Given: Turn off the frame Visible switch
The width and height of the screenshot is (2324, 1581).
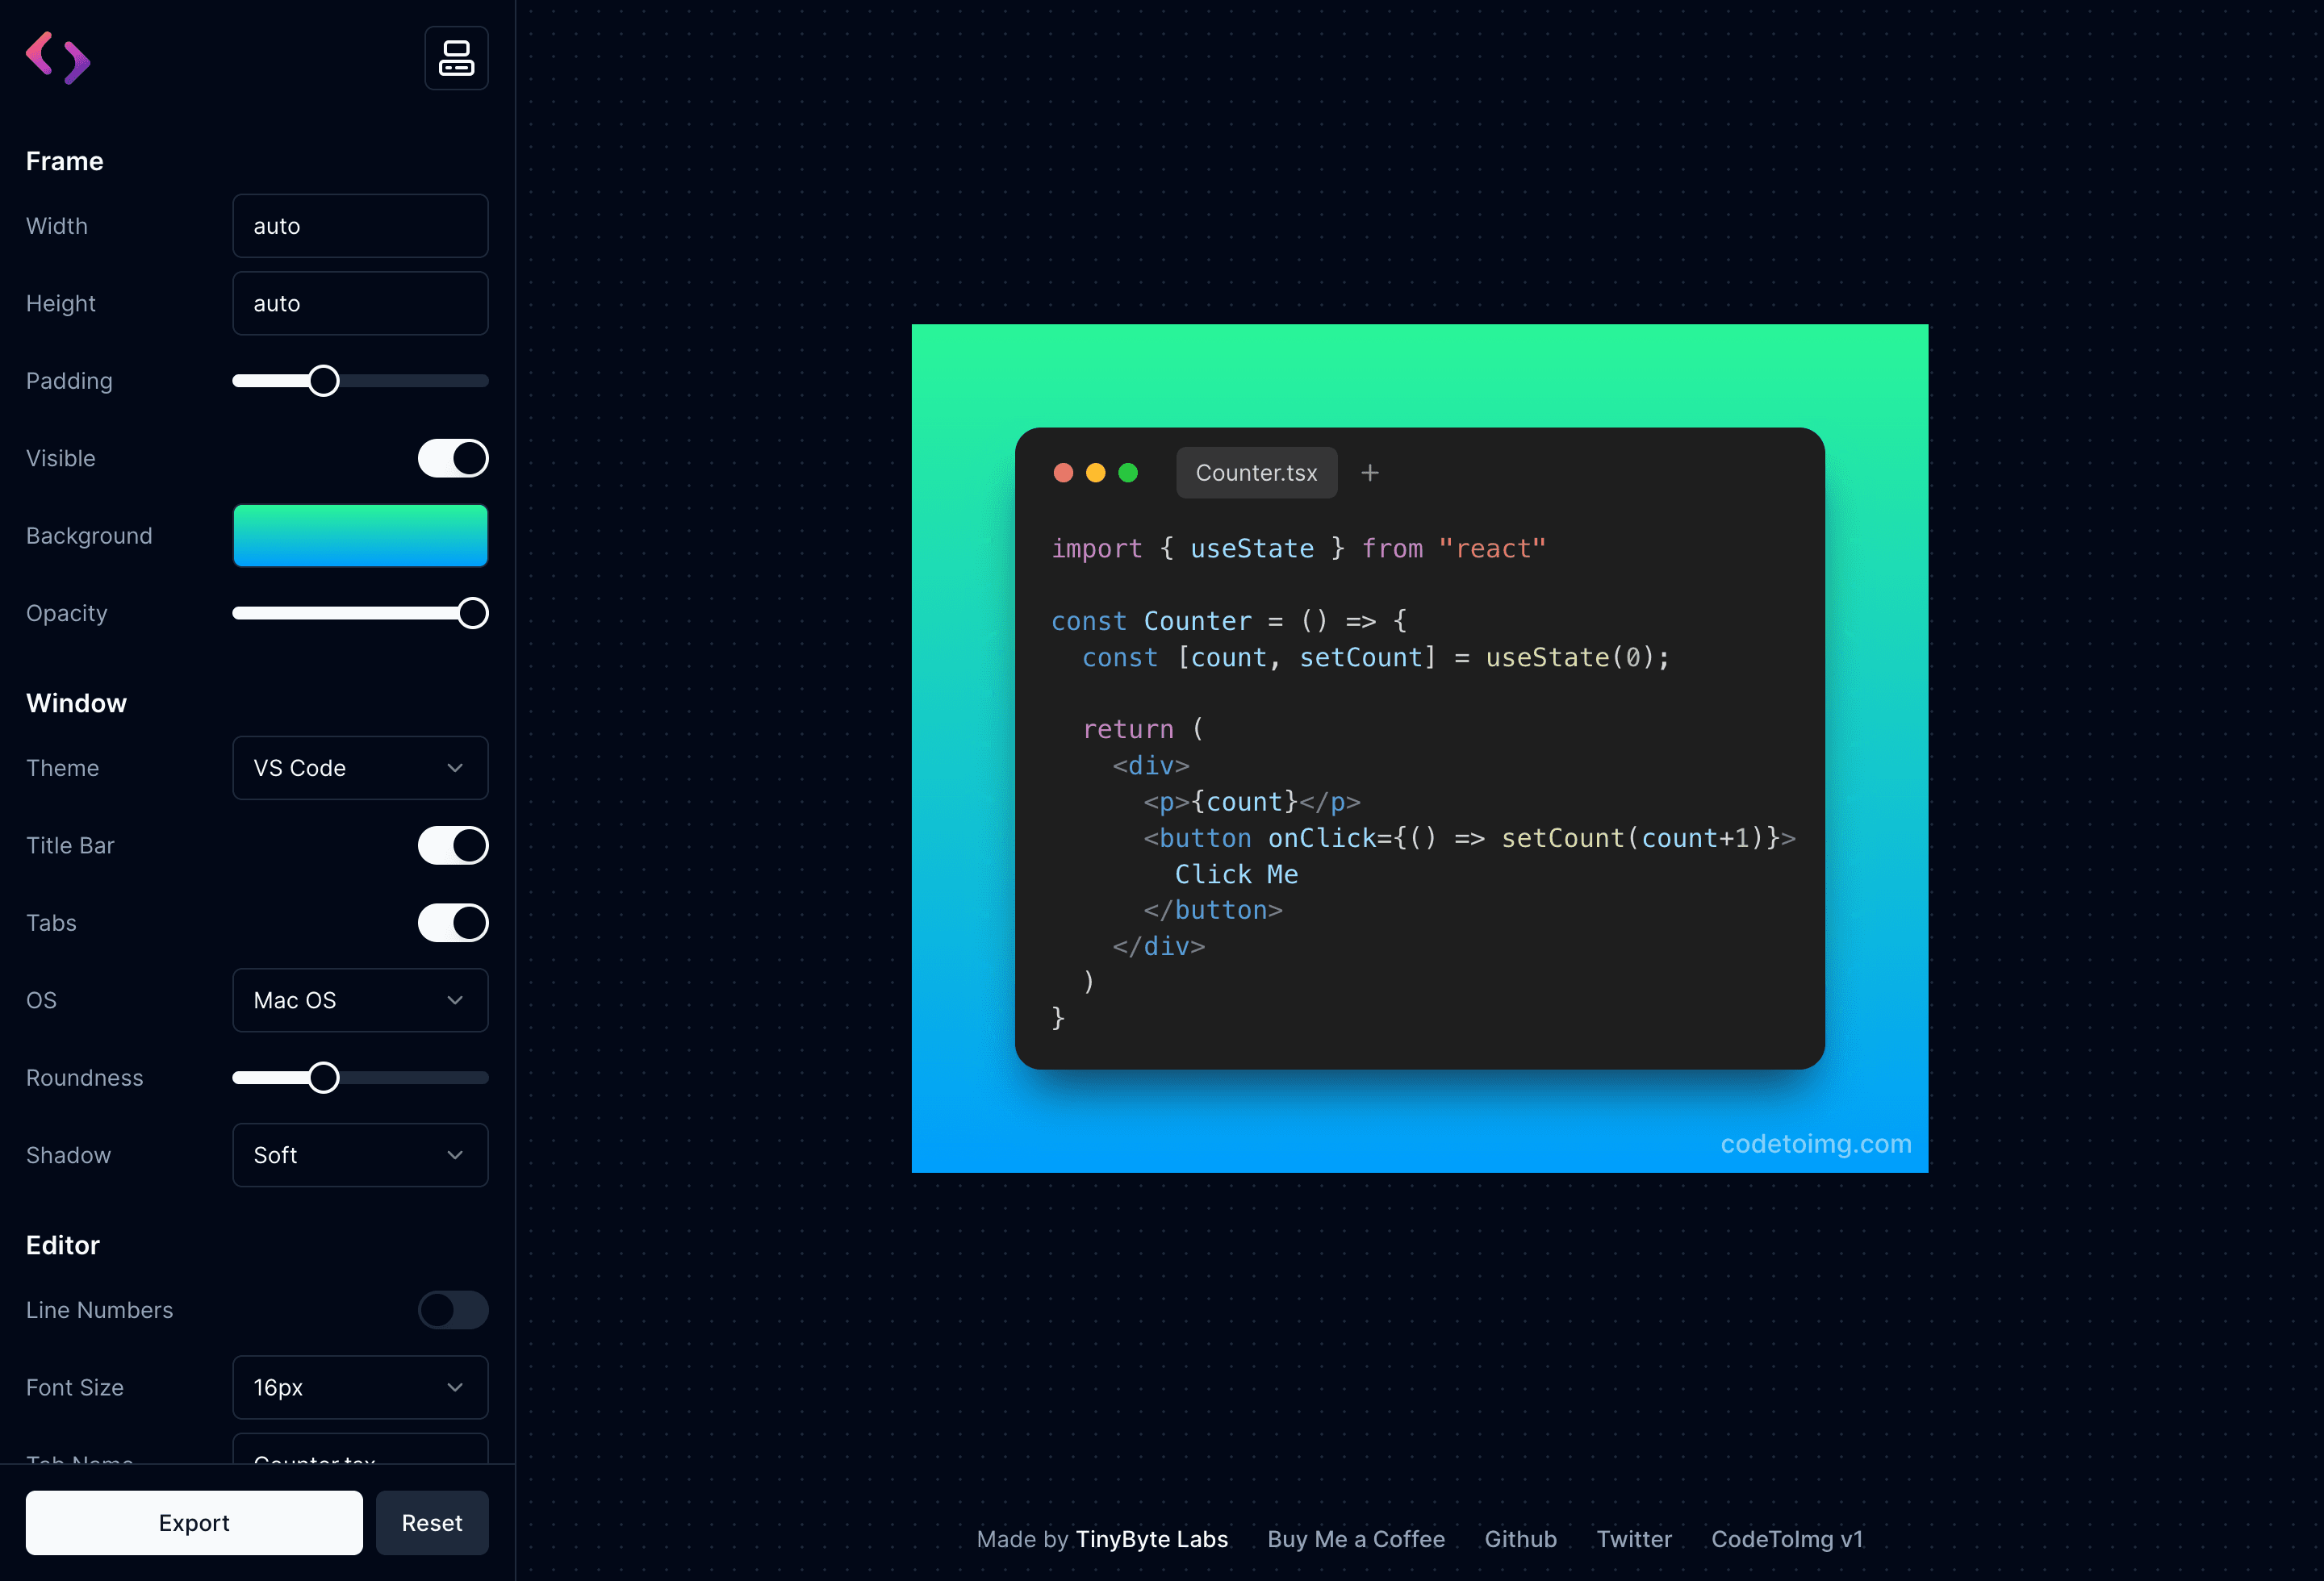Looking at the screenshot, I should [453, 459].
